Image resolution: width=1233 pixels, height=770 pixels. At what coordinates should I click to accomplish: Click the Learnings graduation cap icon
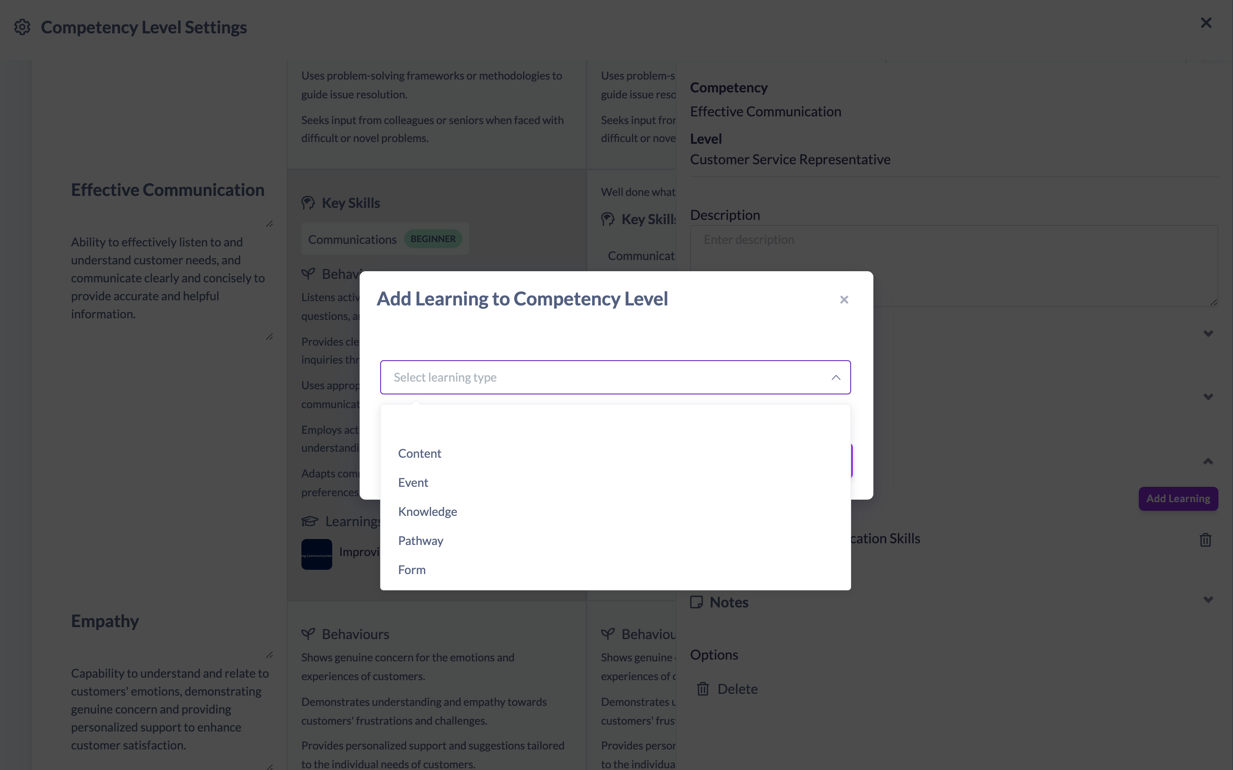310,521
